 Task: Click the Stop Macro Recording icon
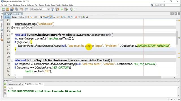[x=79, y=17]
